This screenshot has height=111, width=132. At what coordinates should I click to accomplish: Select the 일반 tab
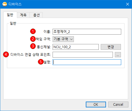(x=10, y=15)
